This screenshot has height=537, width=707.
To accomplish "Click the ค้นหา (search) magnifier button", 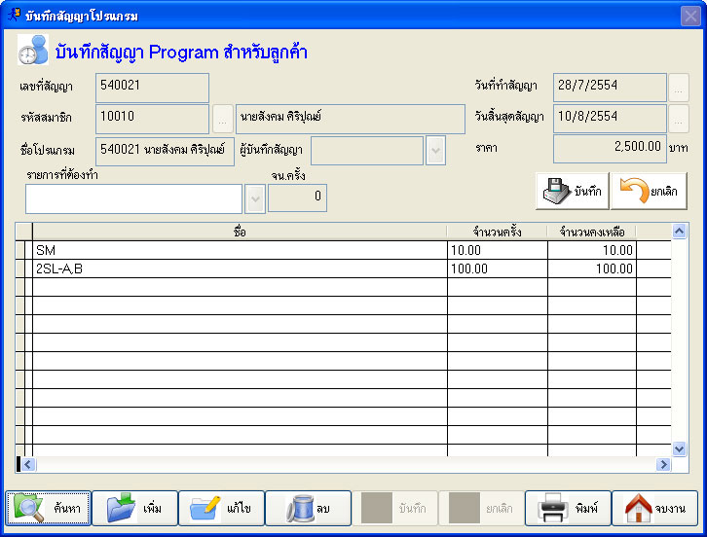I will [49, 508].
